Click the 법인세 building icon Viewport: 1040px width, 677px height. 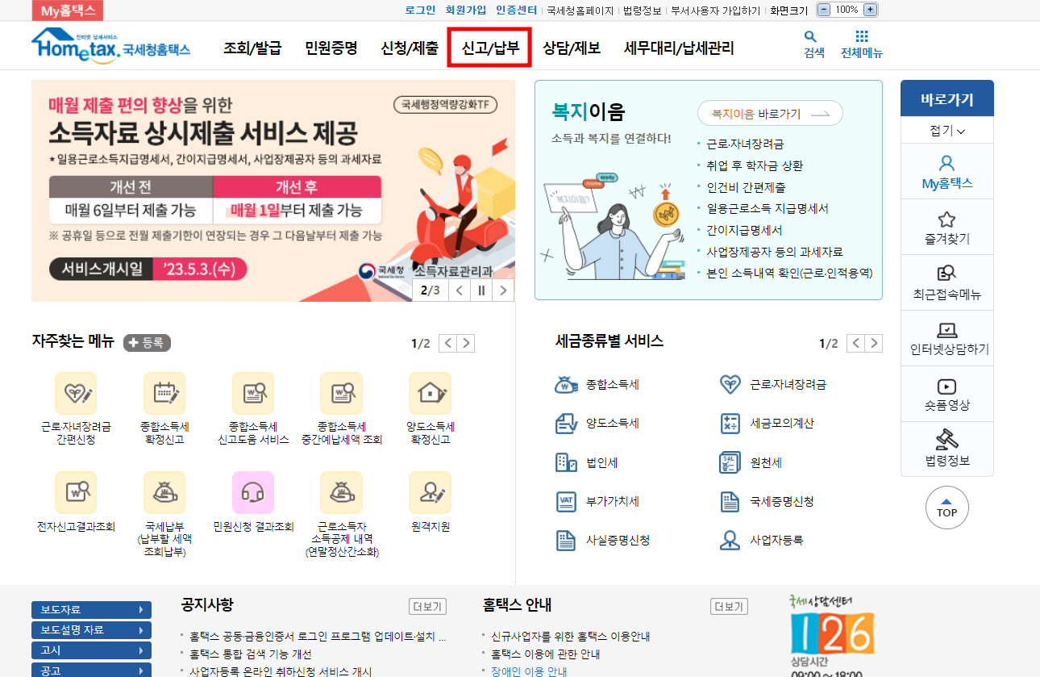(567, 462)
